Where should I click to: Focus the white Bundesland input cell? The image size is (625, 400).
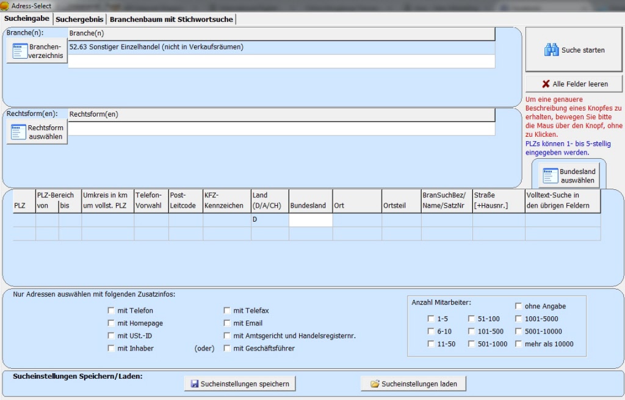311,220
